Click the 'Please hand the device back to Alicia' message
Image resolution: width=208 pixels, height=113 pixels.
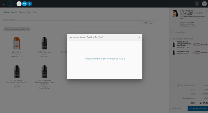tap(105, 59)
